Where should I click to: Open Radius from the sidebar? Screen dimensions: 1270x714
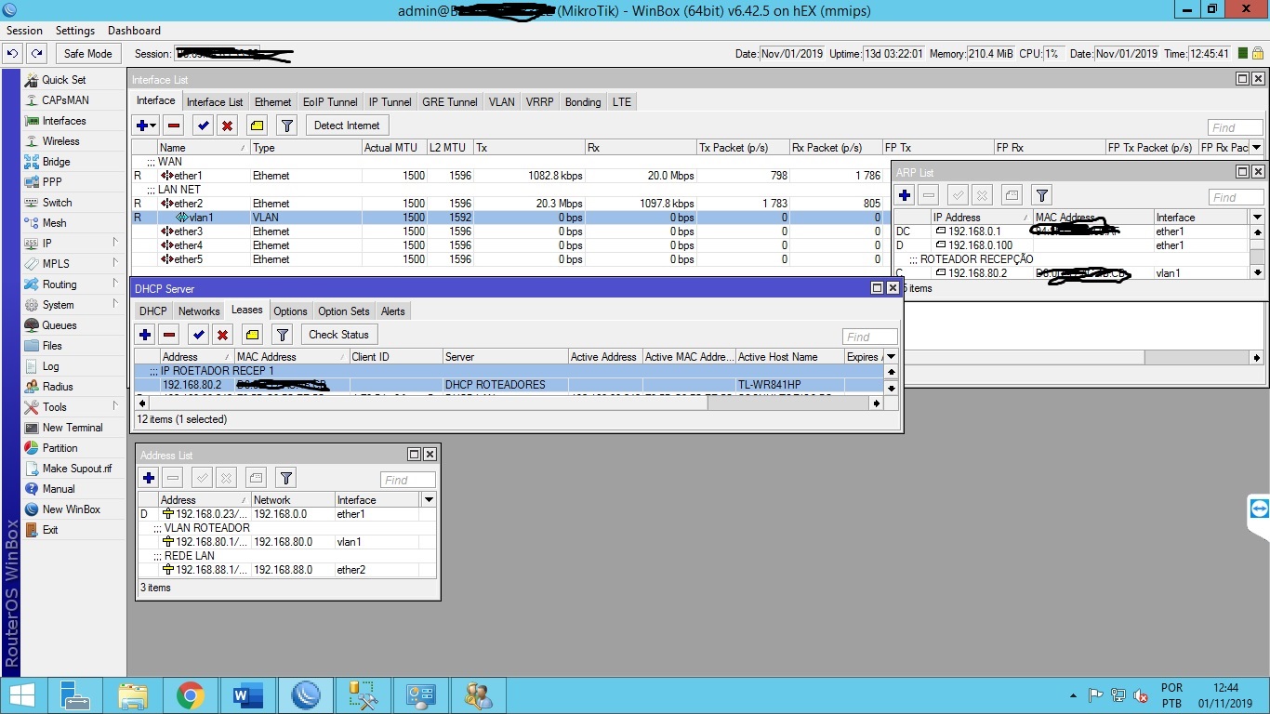tap(58, 387)
